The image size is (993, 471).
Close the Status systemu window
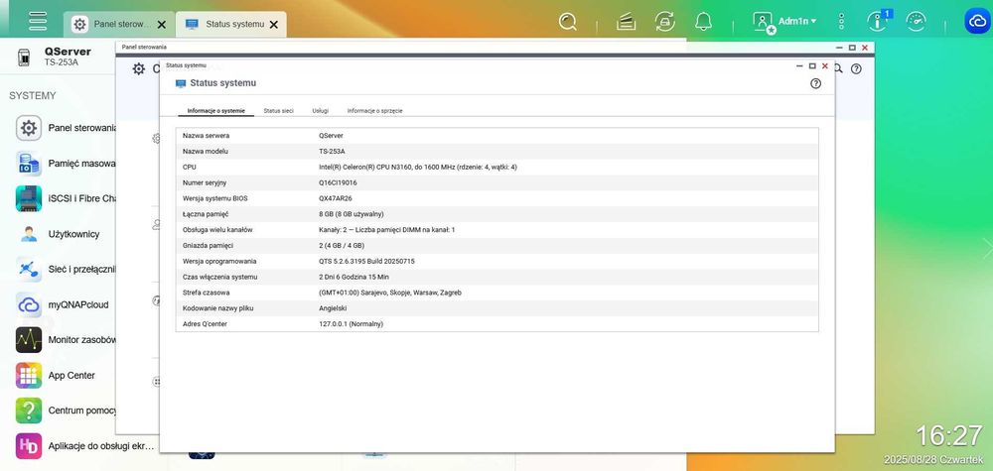[x=825, y=65]
